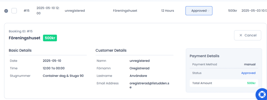
Task: Open the Approved status dropdown
Action: [x=199, y=11]
